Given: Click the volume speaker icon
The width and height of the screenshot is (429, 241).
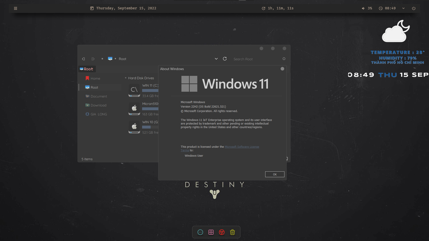Looking at the screenshot, I should click(x=363, y=8).
